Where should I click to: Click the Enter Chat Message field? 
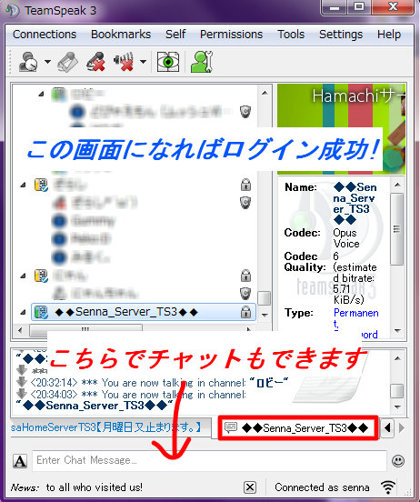pos(209,460)
